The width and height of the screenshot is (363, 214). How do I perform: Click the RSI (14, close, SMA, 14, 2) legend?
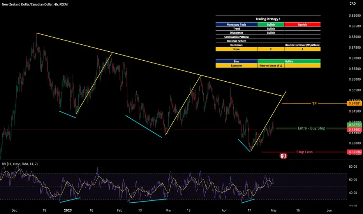20,164
